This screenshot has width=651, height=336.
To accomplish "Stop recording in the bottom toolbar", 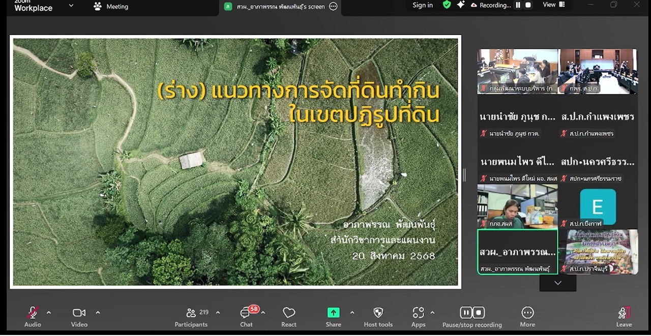I will point(479,313).
